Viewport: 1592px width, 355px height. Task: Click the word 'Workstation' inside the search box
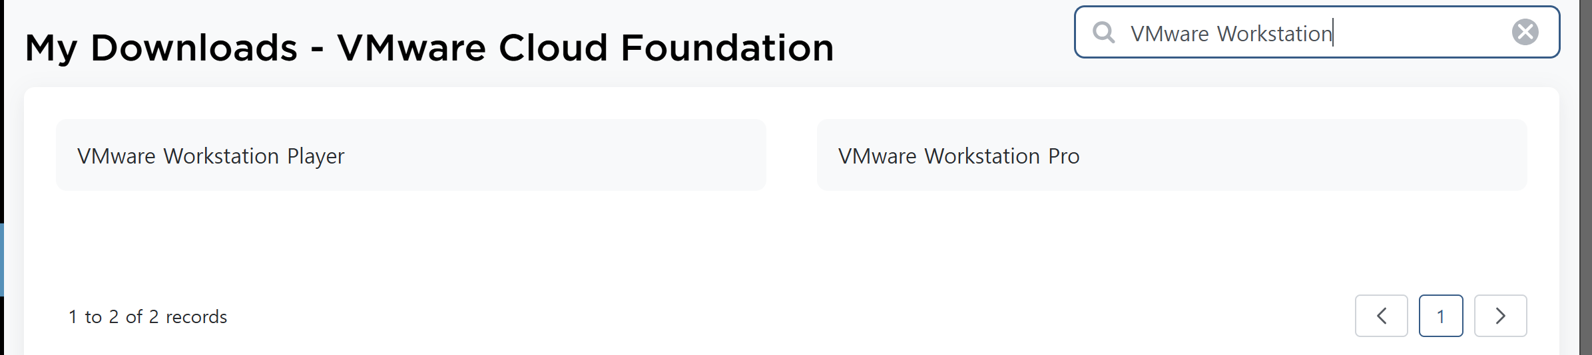pos(1274,33)
